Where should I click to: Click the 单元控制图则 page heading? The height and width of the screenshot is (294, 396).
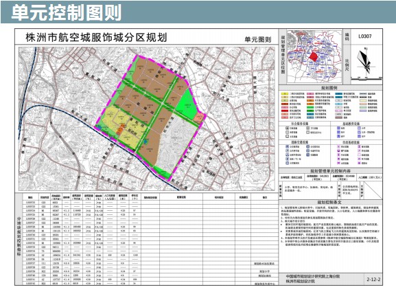click(x=66, y=12)
